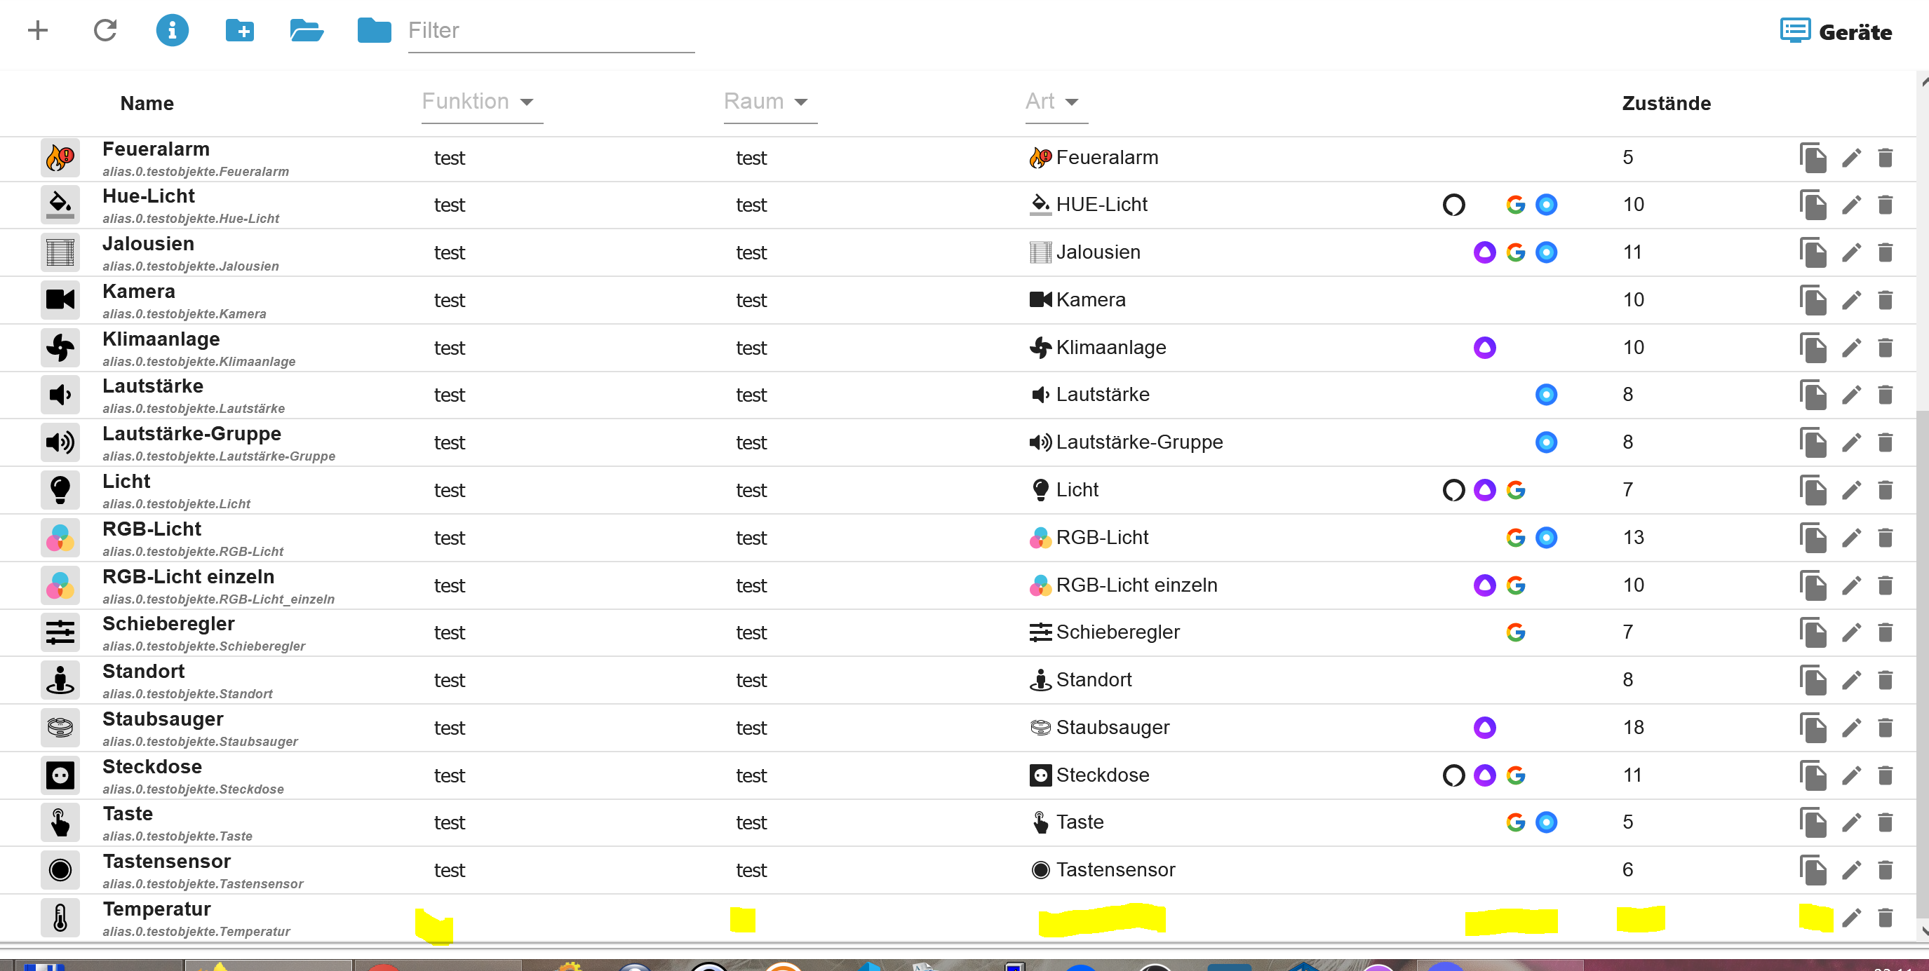Screen dimensions: 1929x971
Task: Expand all folders via the open folder icon
Action: pyautogui.click(x=307, y=31)
